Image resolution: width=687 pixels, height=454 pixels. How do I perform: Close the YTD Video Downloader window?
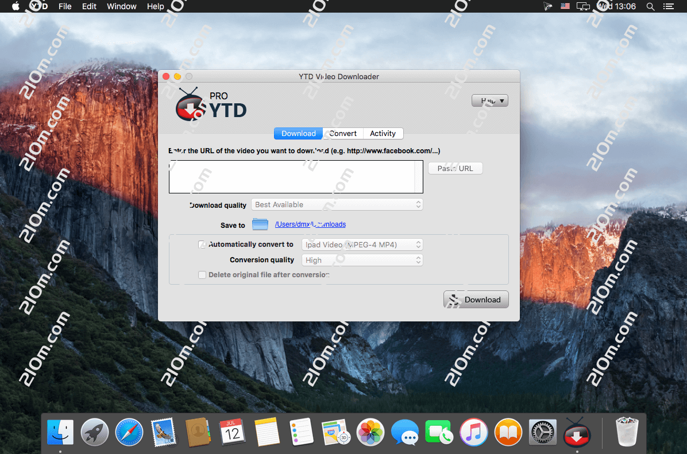coord(166,76)
